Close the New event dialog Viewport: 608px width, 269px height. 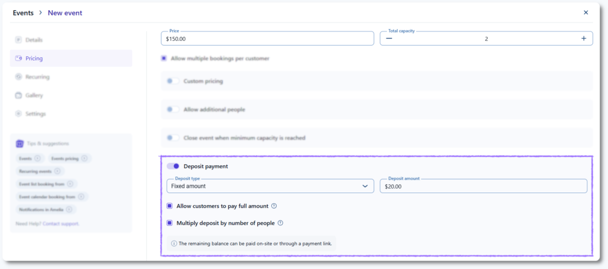tap(585, 12)
